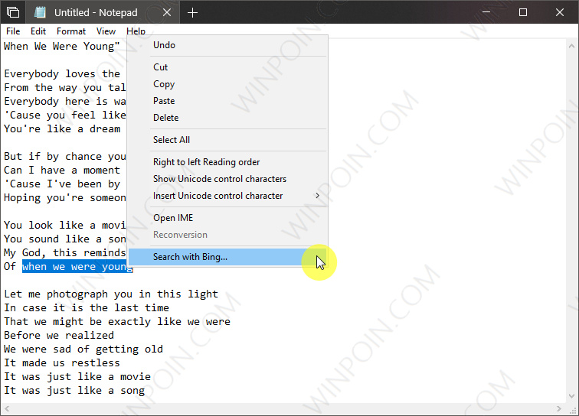Click the line "It made us restless"

click(62, 363)
